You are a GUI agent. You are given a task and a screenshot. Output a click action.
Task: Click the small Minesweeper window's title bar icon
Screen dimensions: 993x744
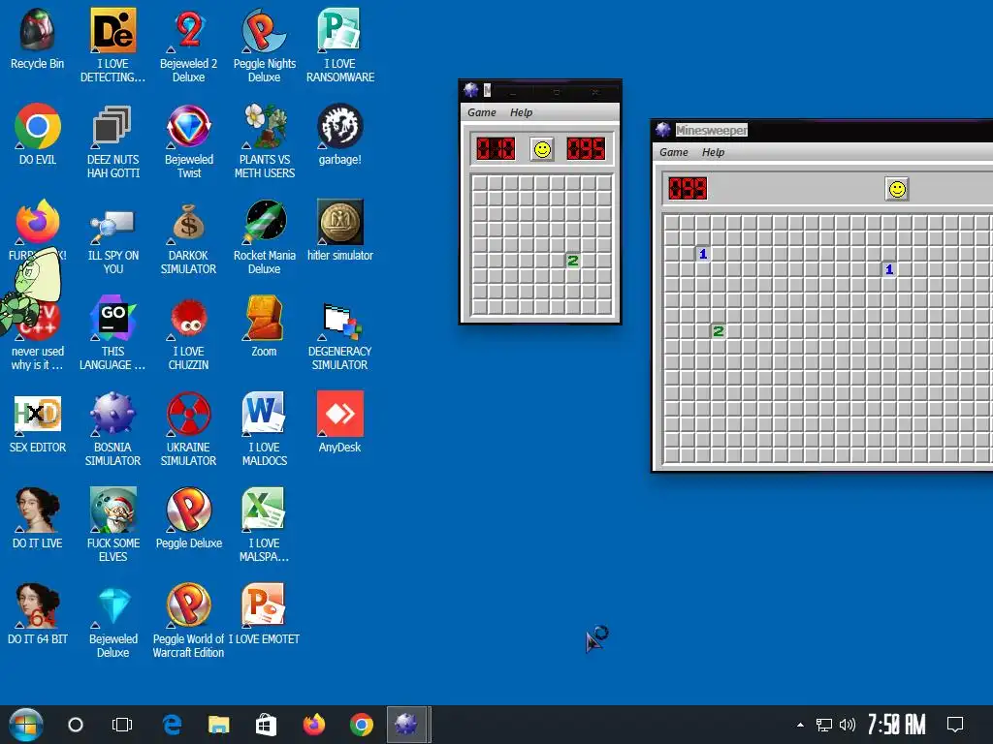(470, 90)
